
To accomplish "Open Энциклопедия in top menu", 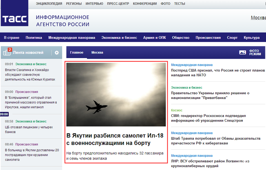I will [x=49, y=4].
